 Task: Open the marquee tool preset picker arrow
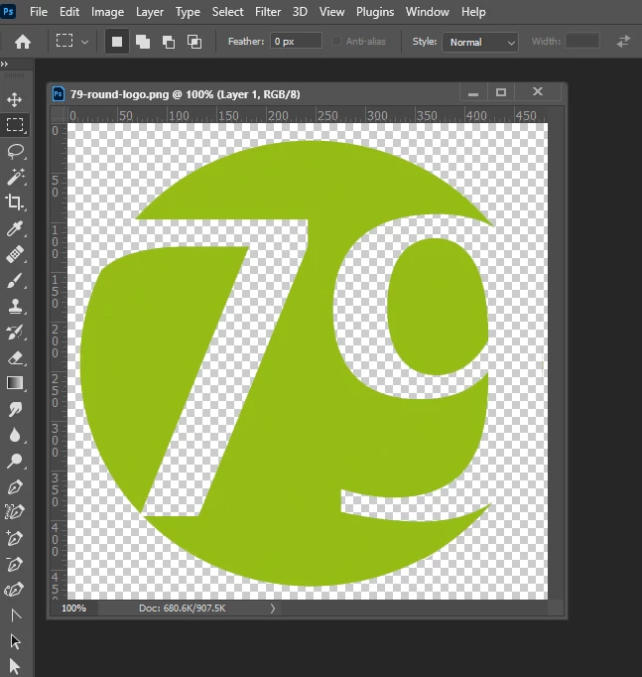point(85,42)
